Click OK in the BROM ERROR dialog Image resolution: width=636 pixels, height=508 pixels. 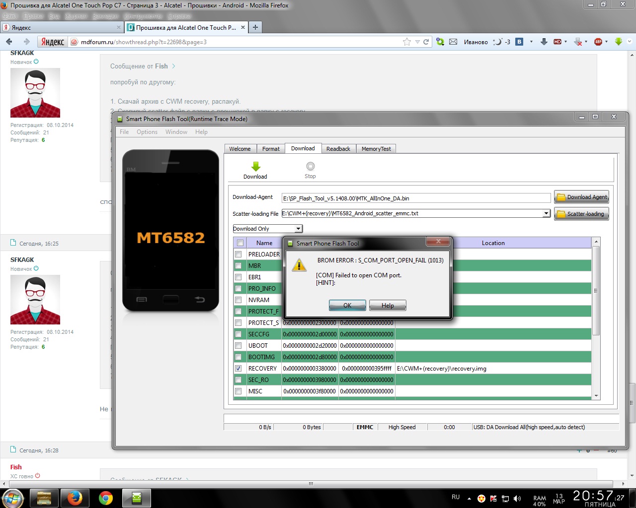(347, 306)
